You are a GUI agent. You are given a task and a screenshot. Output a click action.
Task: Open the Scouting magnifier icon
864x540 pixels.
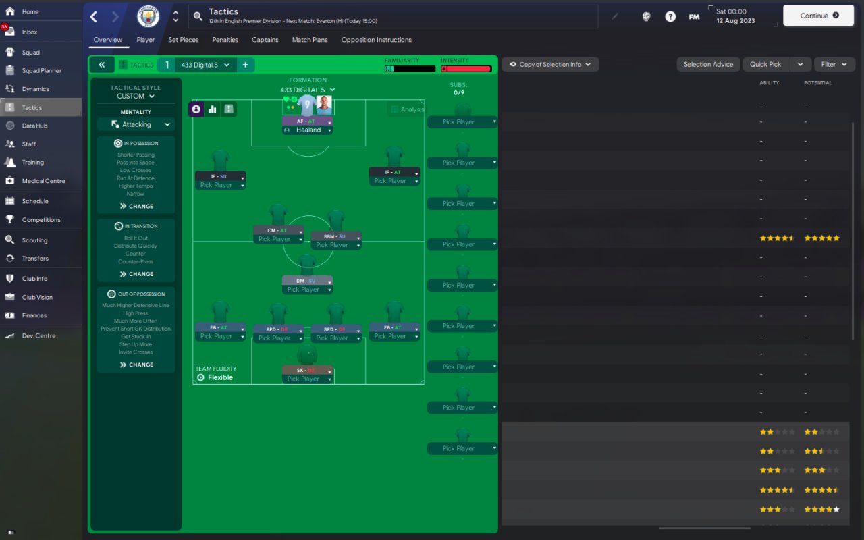click(x=10, y=240)
